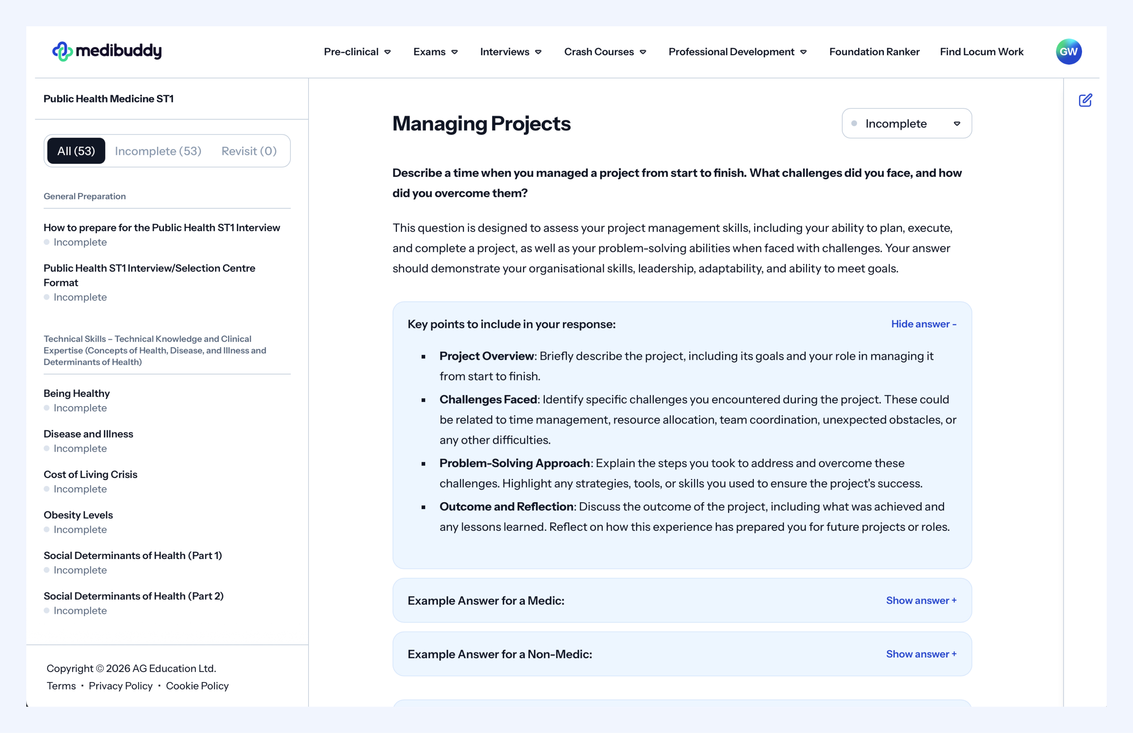Image resolution: width=1133 pixels, height=733 pixels.
Task: Select the All (53) filter
Action: [76, 151]
